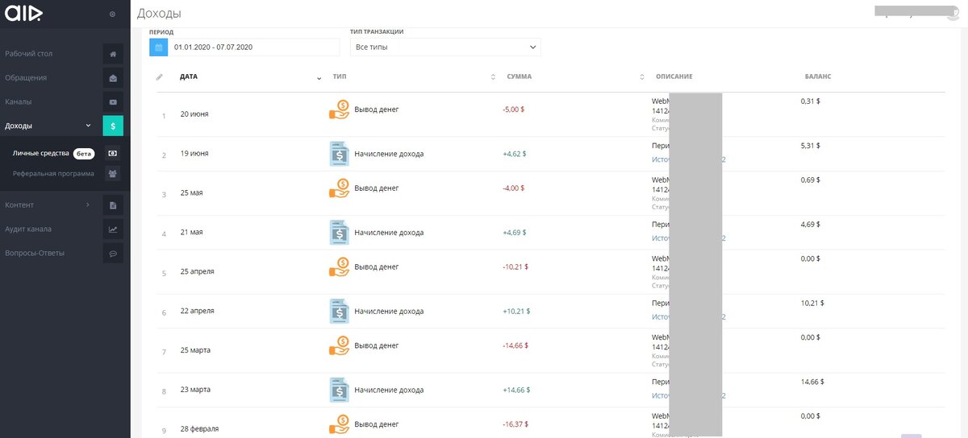Click the 4,69 $ balance value
Image resolution: width=968 pixels, height=438 pixels.
click(x=810, y=225)
